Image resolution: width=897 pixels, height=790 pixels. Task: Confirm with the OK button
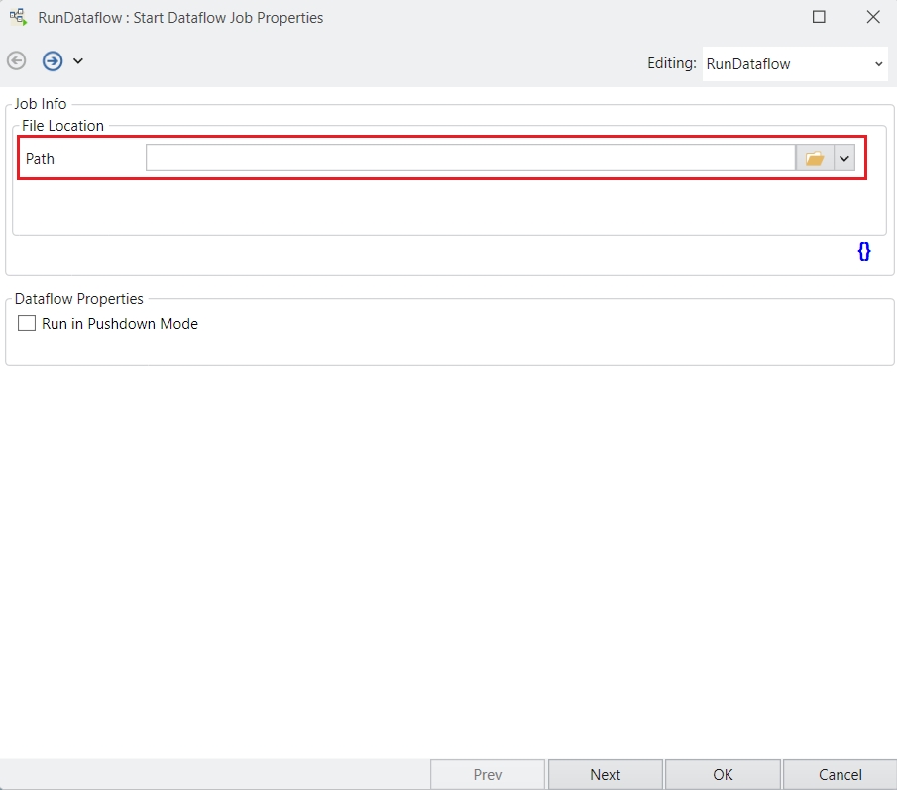pos(723,775)
